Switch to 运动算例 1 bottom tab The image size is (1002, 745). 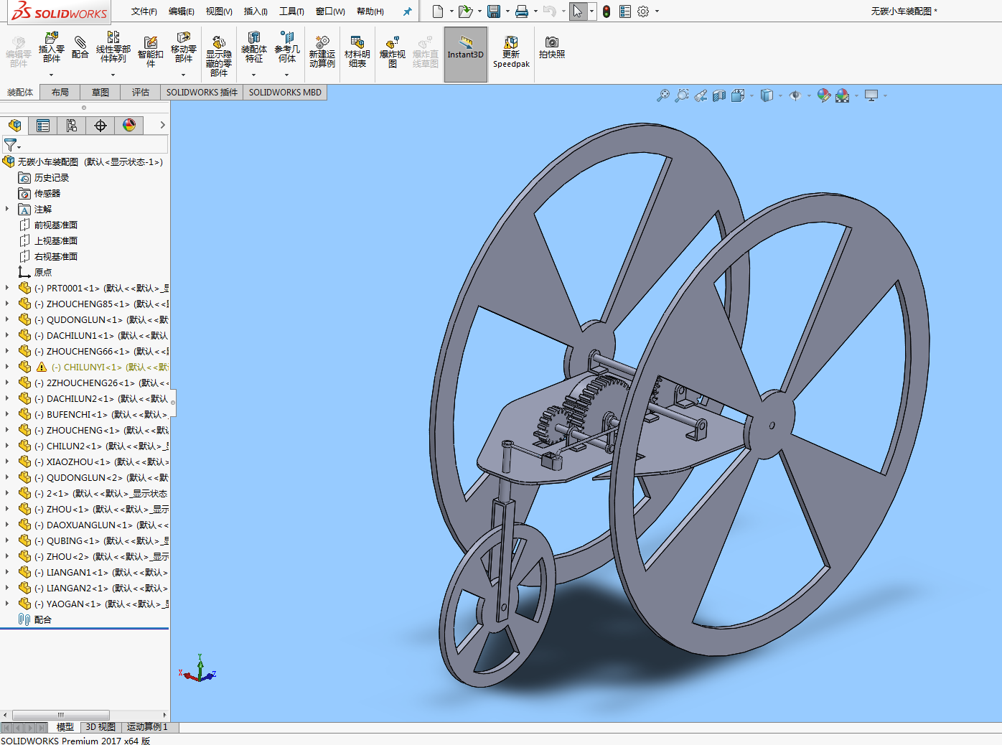coord(146,727)
